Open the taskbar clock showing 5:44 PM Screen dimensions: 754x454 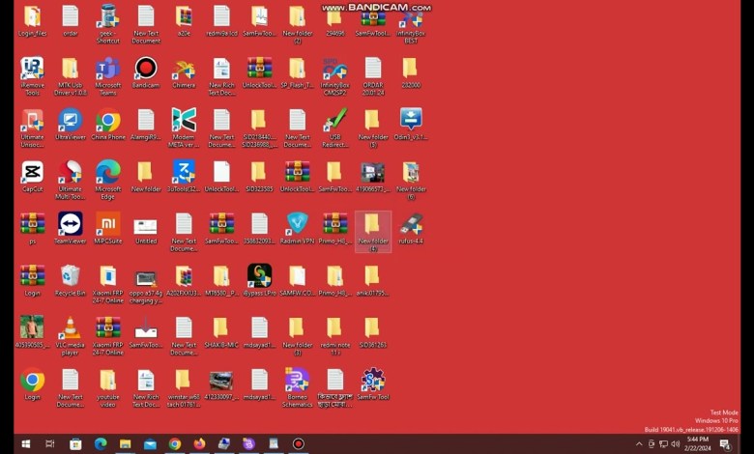point(697,444)
